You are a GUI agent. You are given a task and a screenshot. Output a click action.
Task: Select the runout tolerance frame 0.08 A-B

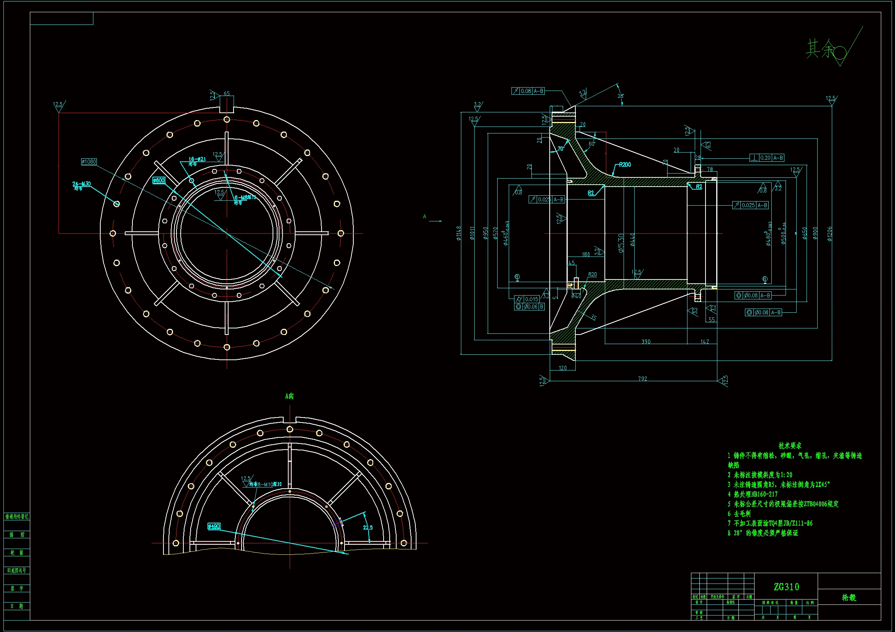[528, 91]
